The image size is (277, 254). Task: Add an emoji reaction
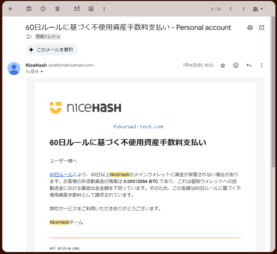pos(235,65)
